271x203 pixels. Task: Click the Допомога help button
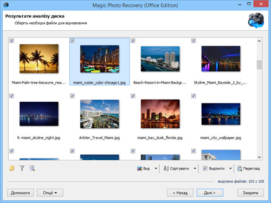(x=20, y=193)
